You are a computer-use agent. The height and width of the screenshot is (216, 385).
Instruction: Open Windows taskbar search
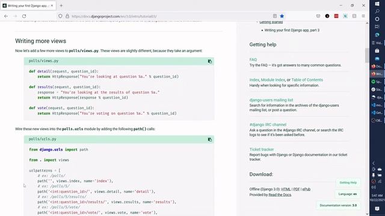click(x=377, y=11)
